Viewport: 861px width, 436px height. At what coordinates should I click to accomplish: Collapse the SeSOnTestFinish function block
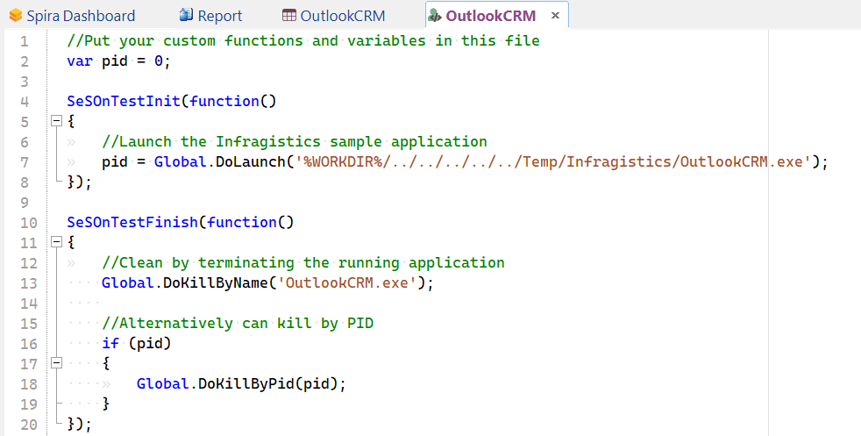point(56,242)
